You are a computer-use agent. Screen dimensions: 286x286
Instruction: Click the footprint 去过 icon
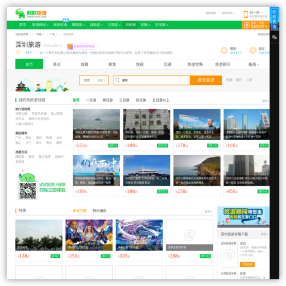(253, 50)
